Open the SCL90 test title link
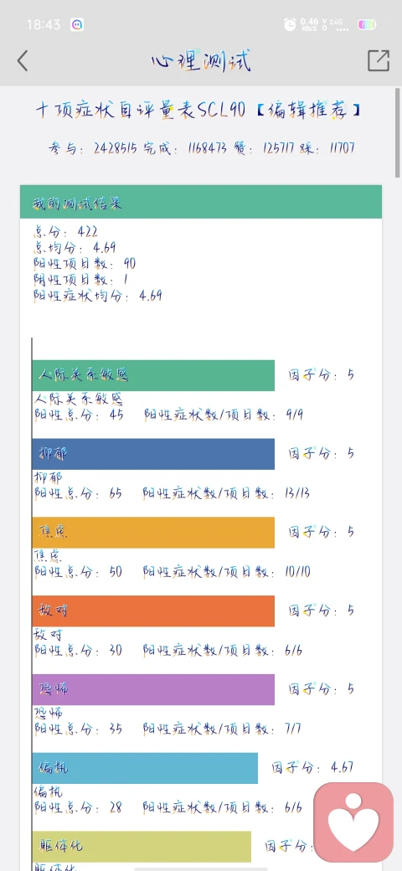Screen dimensions: 402x871 coord(198,110)
